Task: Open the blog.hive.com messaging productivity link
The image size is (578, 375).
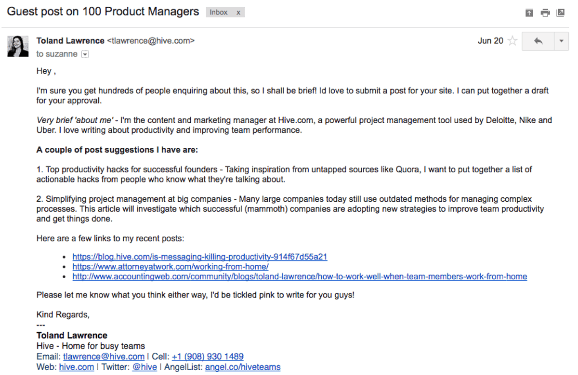Action: (x=200, y=257)
